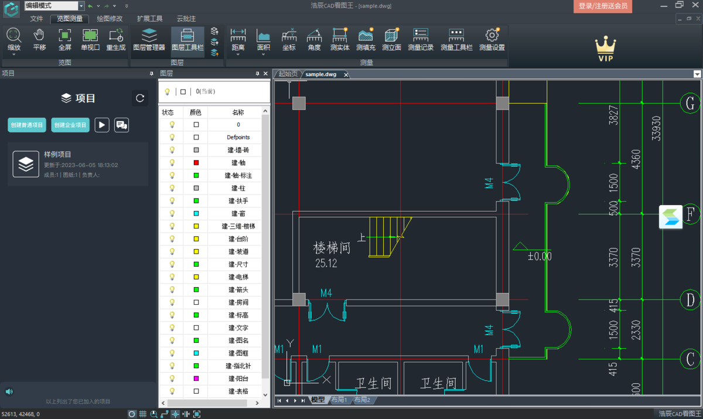Close the 图层 layer panel
Image resolution: width=703 pixels, height=419 pixels.
pyautogui.click(x=265, y=74)
